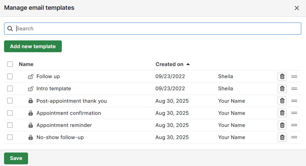
Task: Toggle the select-all checkbox in the header
Action: pos(10,64)
